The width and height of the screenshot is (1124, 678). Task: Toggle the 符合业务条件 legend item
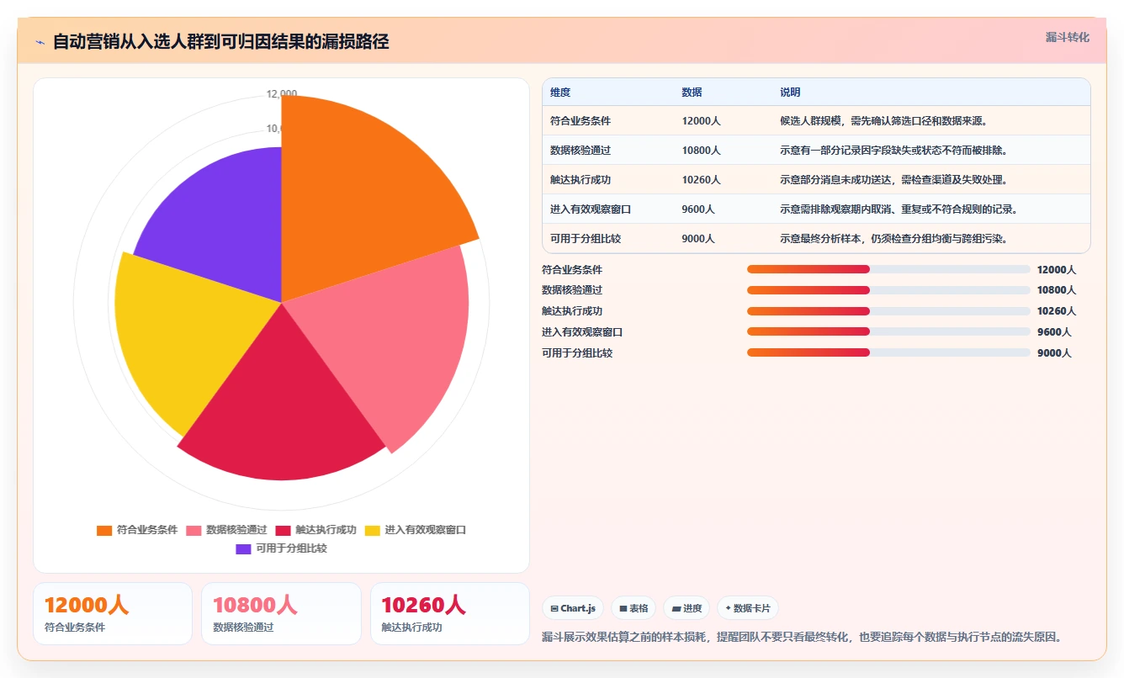[x=137, y=530]
